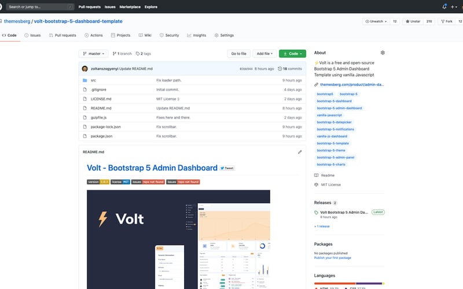Click Pull requests in top navigation
This screenshot has height=289, width=463.
90,7
